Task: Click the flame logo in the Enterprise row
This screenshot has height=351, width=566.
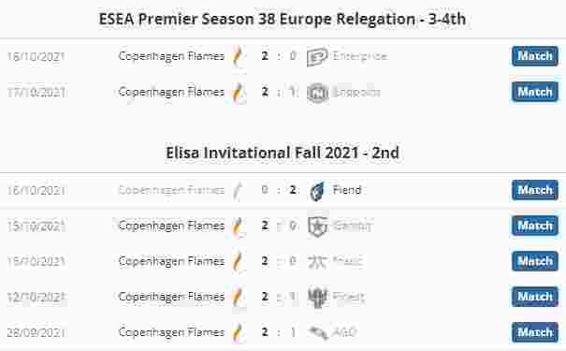Action: (x=237, y=56)
